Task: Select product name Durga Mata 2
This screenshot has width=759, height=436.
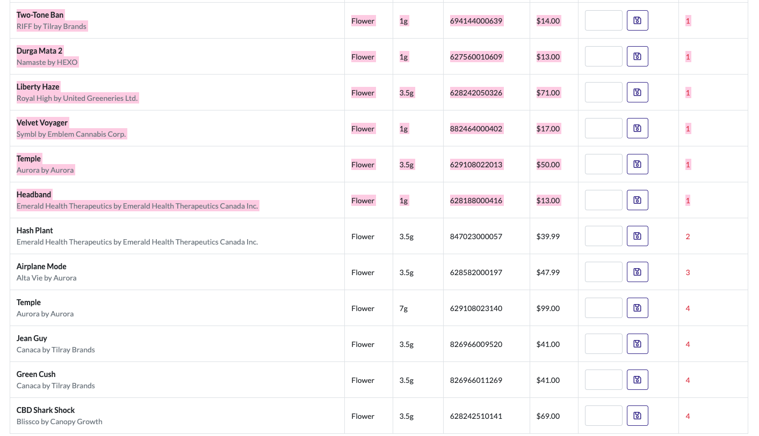Action: click(x=39, y=51)
